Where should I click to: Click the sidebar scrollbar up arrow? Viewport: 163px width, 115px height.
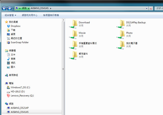[x=63, y=20]
